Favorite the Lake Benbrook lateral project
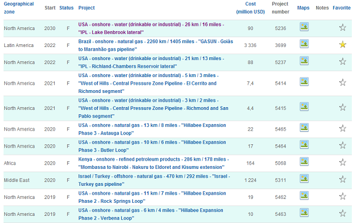The width and height of the screenshot is (355, 223). pos(342,27)
